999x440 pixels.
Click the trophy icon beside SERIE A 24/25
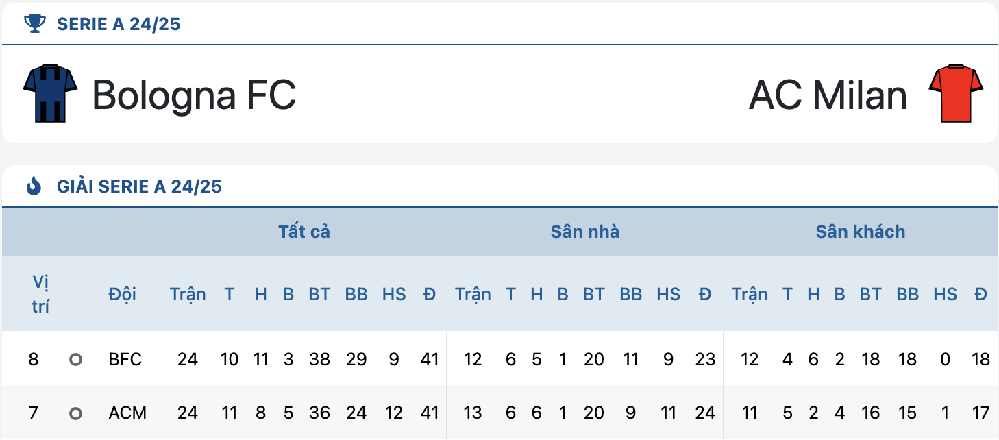(34, 24)
